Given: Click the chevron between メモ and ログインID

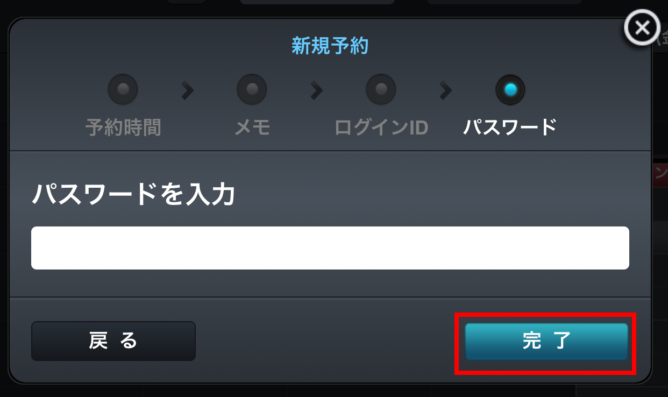Looking at the screenshot, I should coord(316,90).
